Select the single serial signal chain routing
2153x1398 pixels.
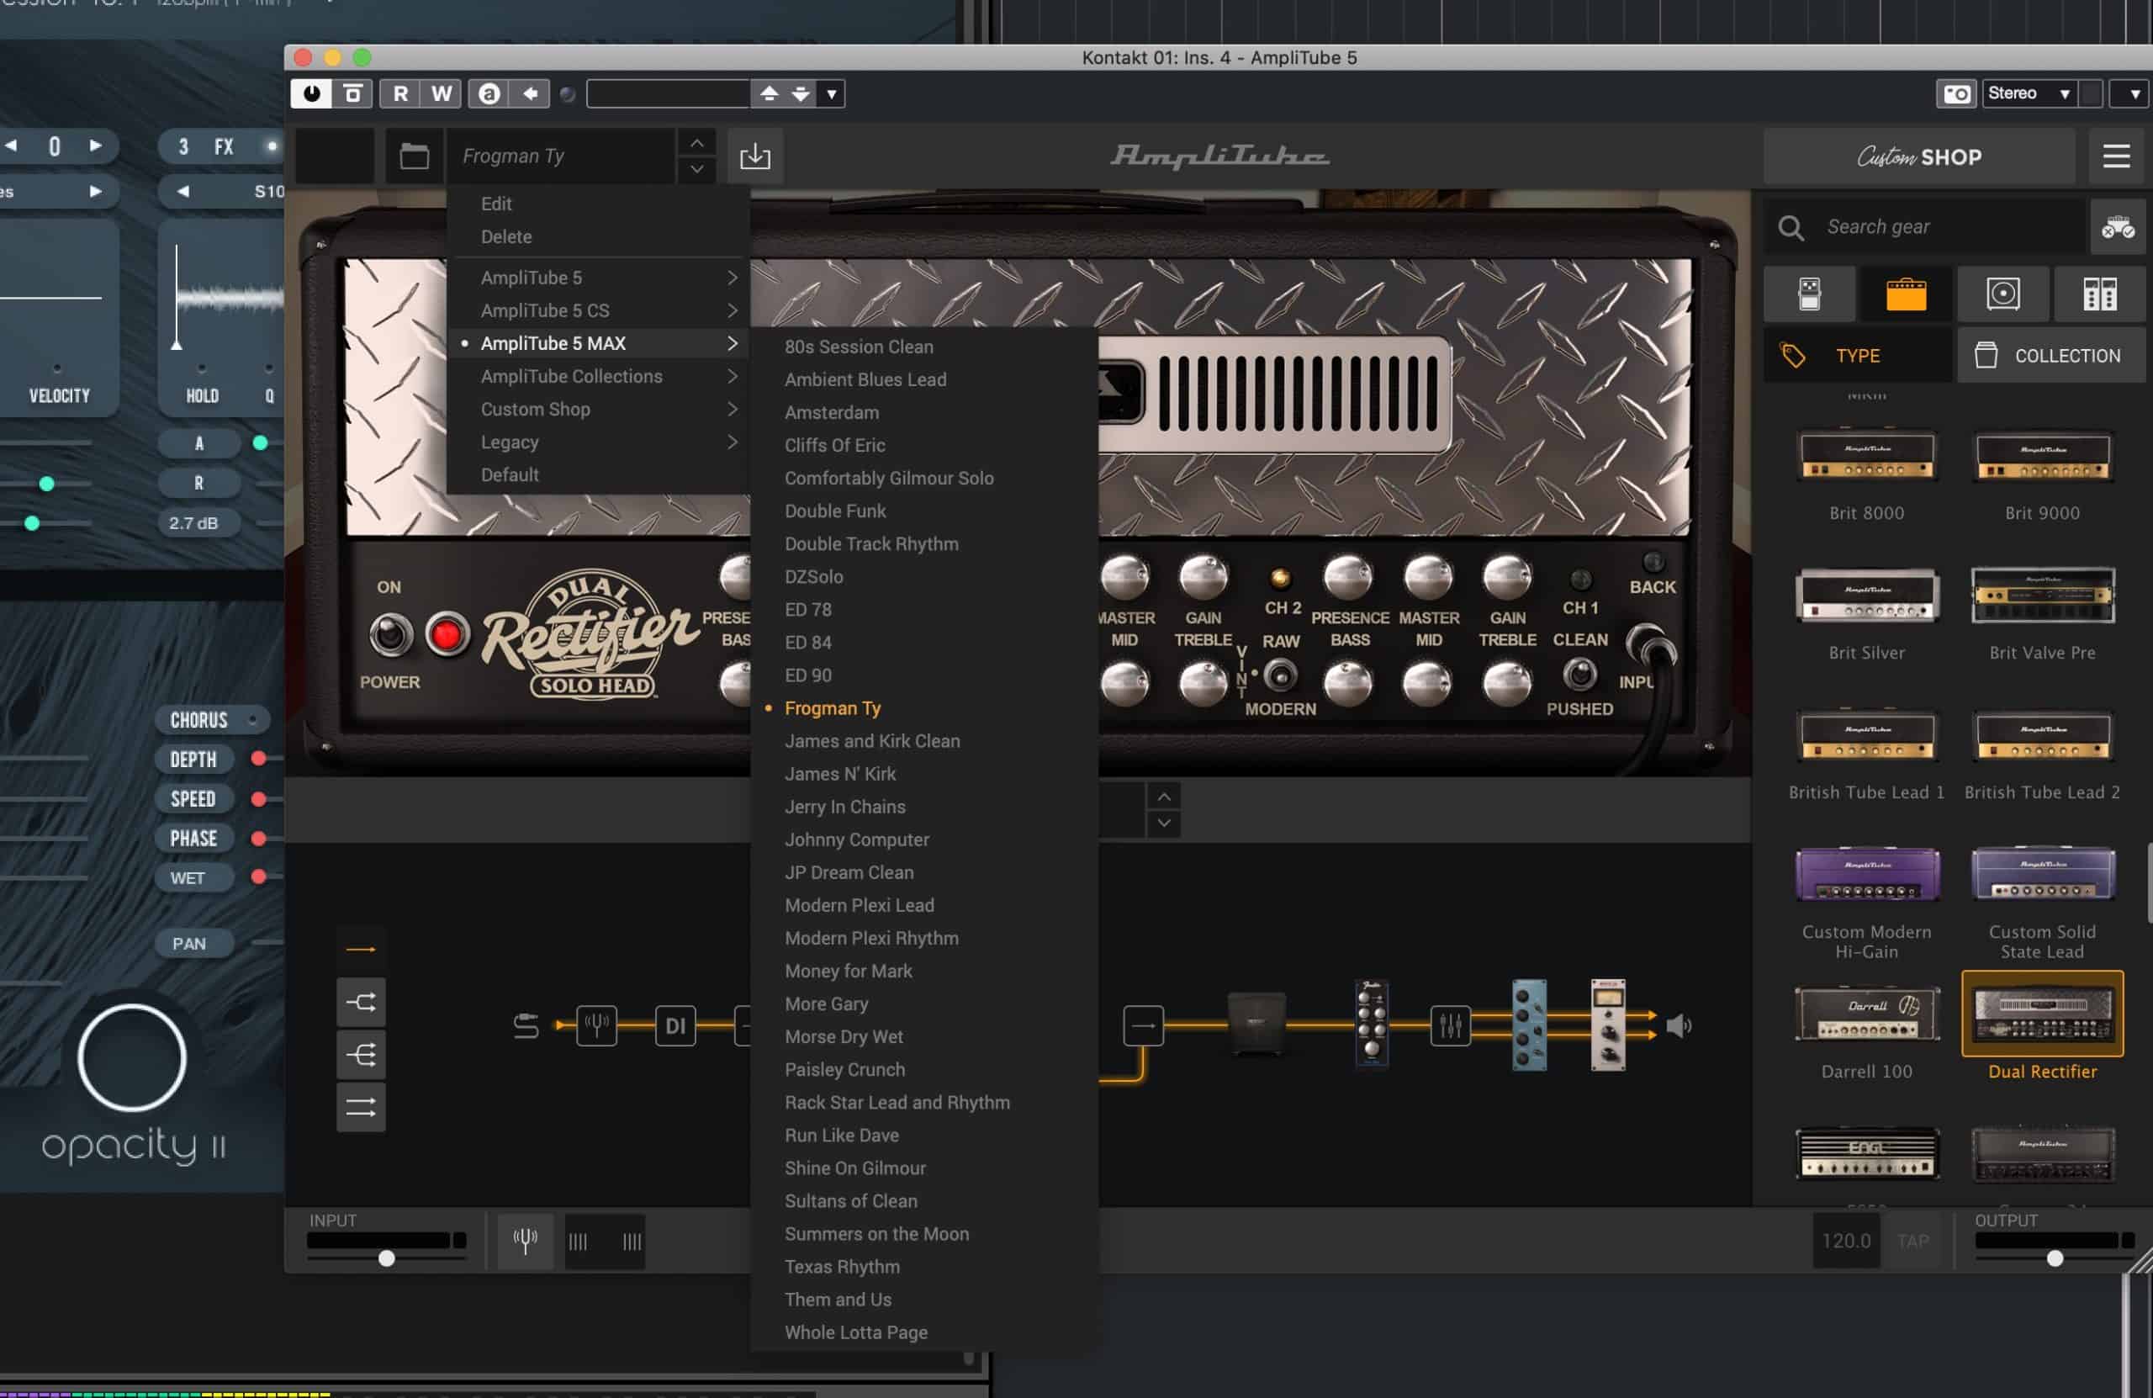coord(361,949)
